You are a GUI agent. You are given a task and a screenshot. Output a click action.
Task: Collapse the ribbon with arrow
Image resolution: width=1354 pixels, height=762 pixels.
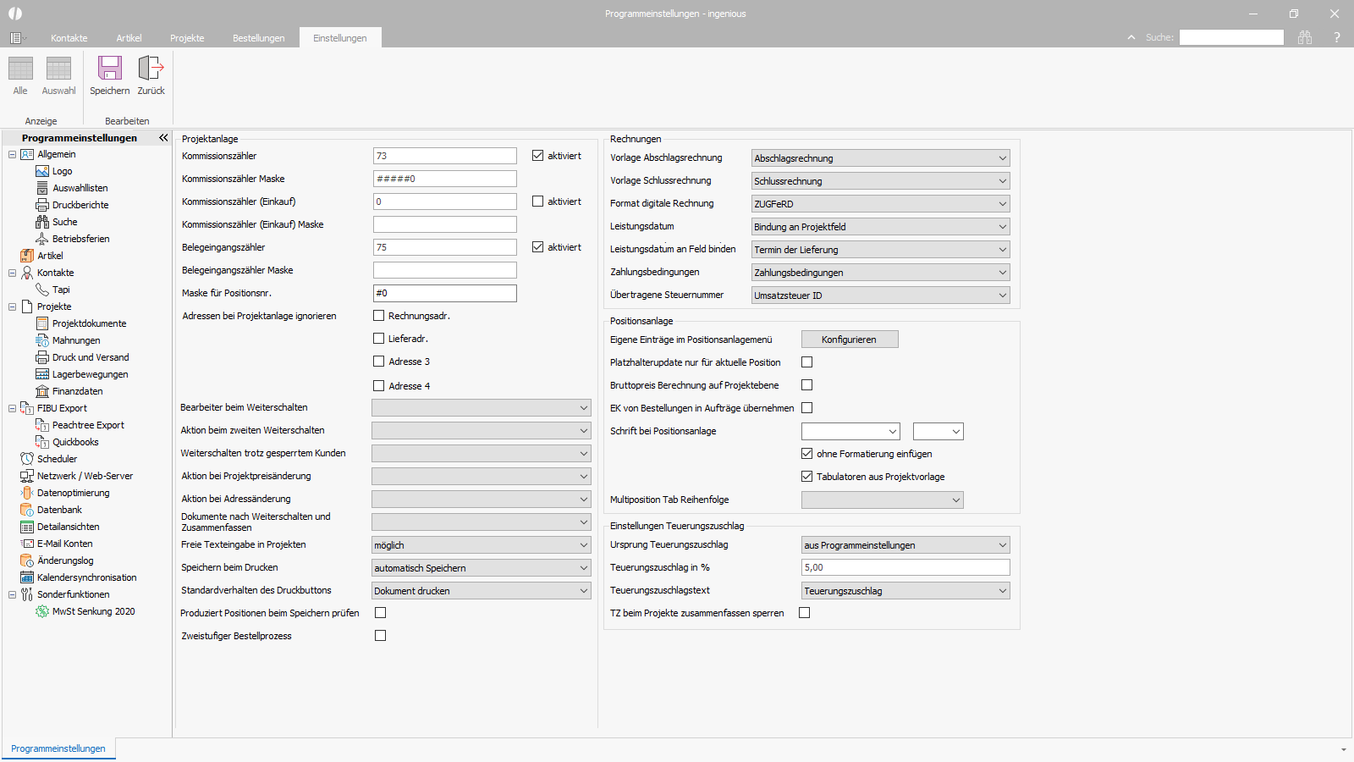pyautogui.click(x=1131, y=37)
